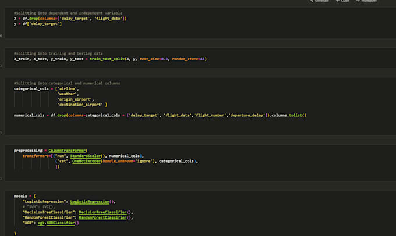Click the line "y = df['delay_target']"
Screen dimensions: 396x236
coord(38,24)
